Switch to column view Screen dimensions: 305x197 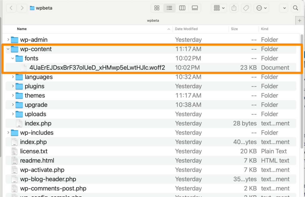[x=182, y=8]
